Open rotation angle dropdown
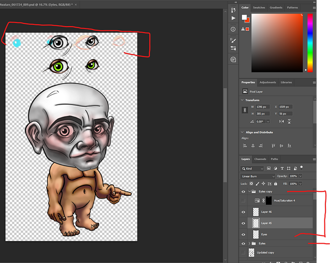 pyautogui.click(x=268, y=122)
